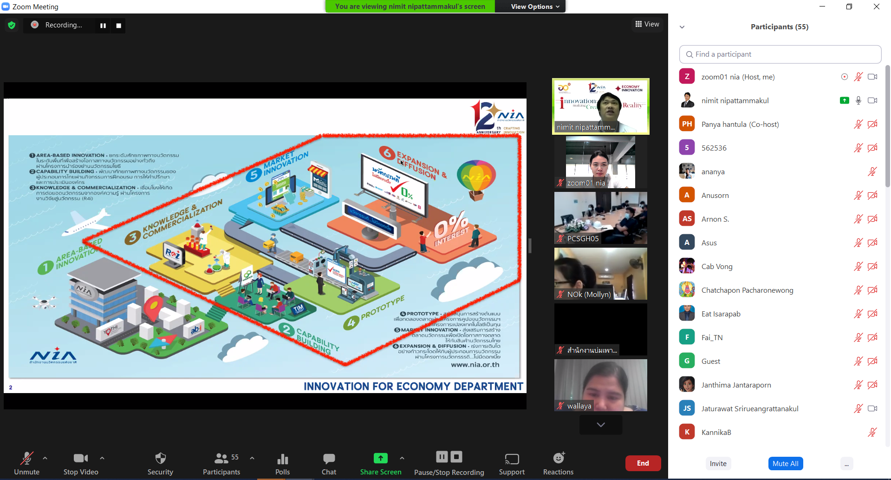Toggle video for nimit nipattammakul
The image size is (891, 480).
872,100
